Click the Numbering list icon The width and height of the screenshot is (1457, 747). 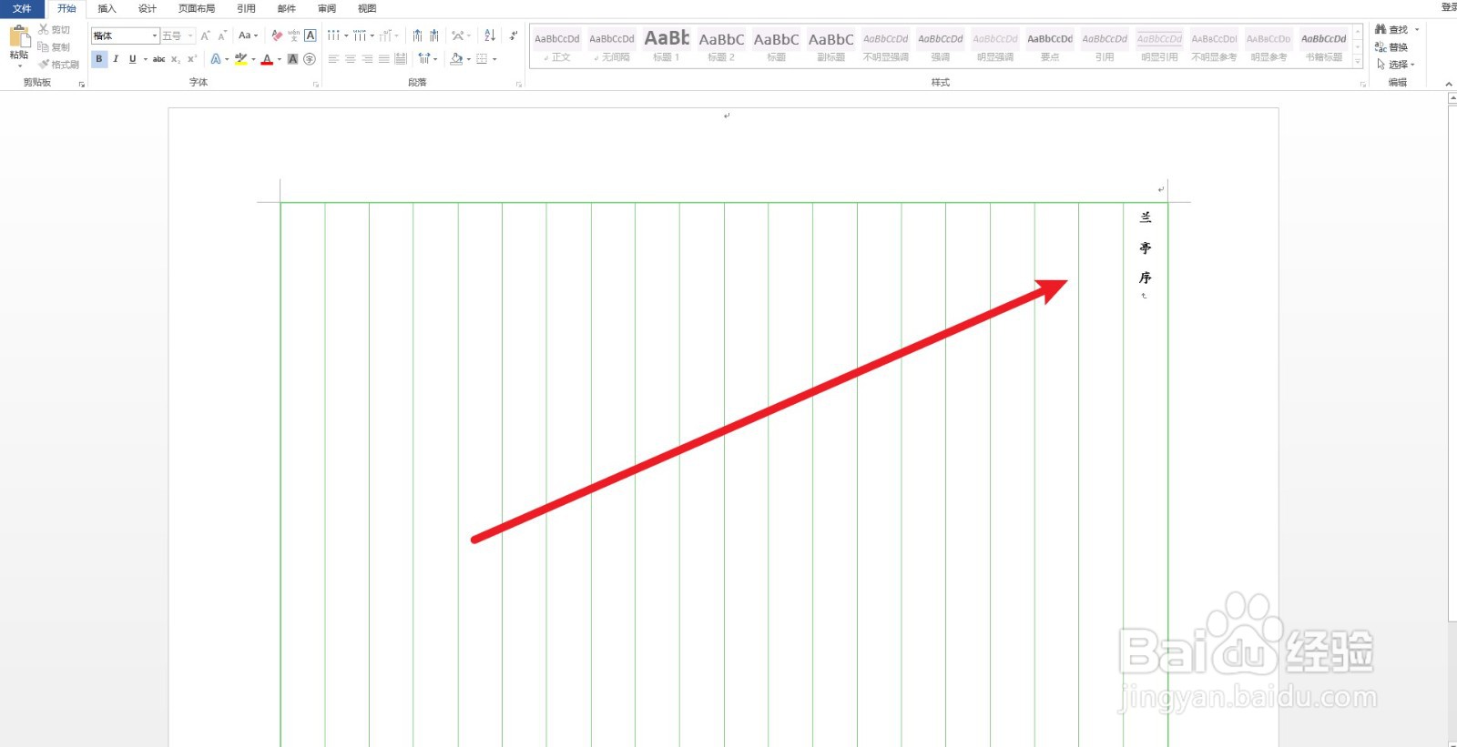click(360, 35)
